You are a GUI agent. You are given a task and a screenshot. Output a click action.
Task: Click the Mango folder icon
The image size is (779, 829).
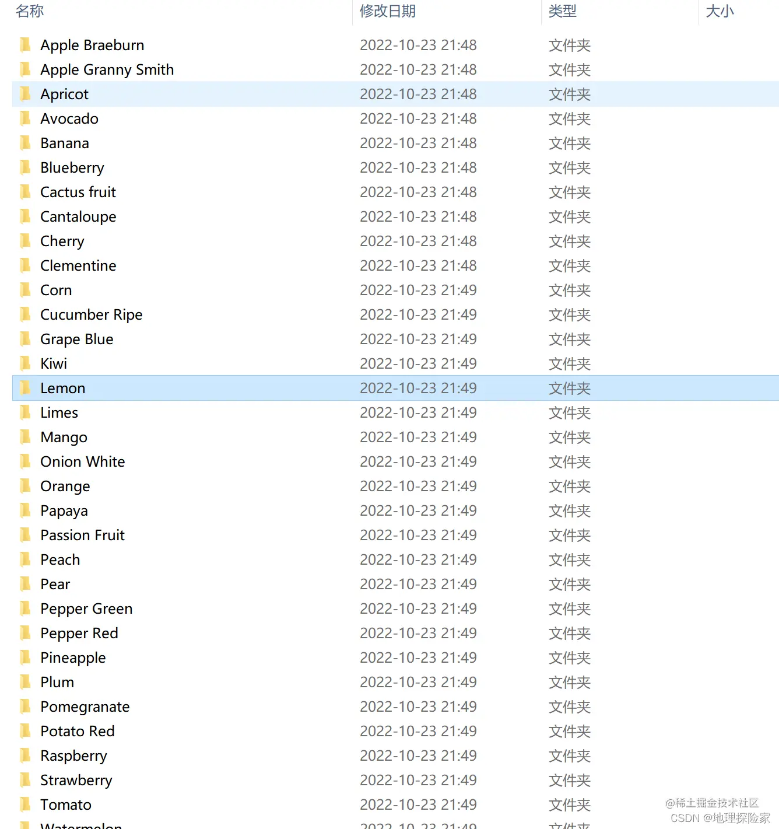[x=25, y=437]
